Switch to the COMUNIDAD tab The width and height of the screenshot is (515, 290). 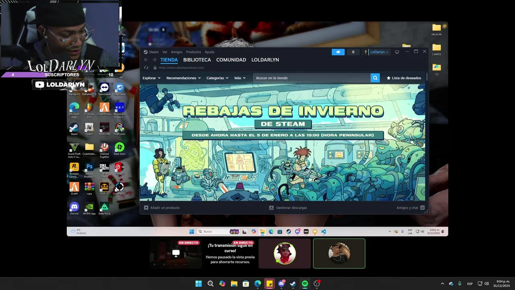[231, 60]
